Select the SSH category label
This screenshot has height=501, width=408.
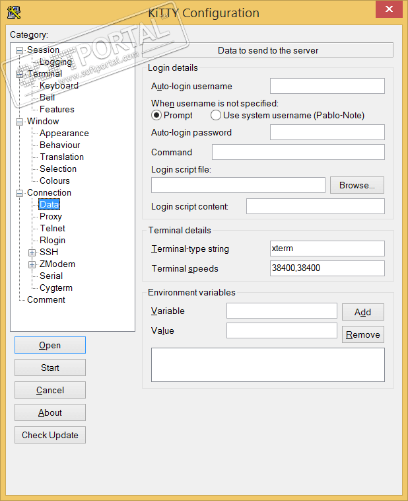tap(49, 252)
